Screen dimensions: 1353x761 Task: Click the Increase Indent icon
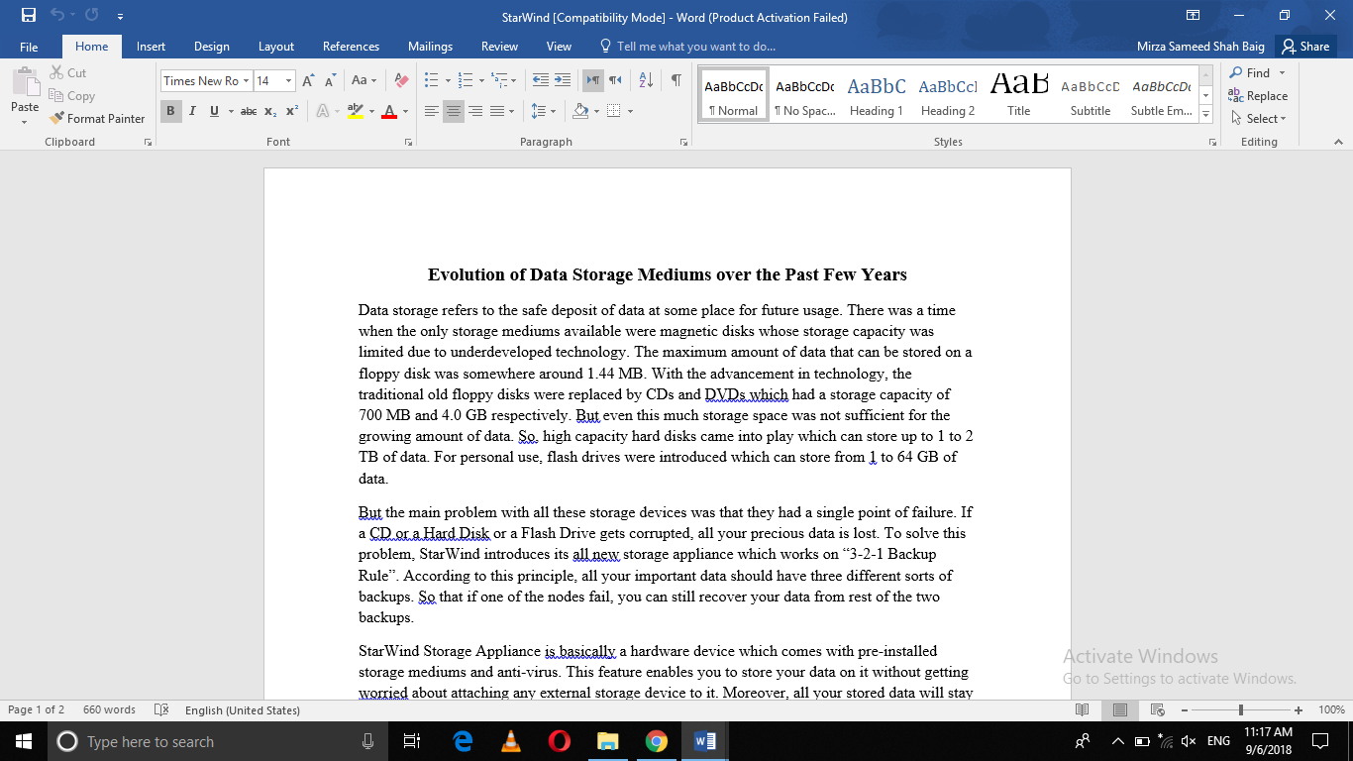coord(563,80)
